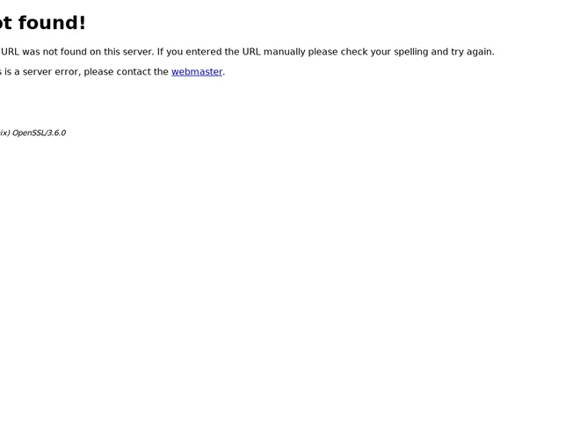Click the OpenSSL/3.6.0 server signature text

pyautogui.click(x=39, y=133)
